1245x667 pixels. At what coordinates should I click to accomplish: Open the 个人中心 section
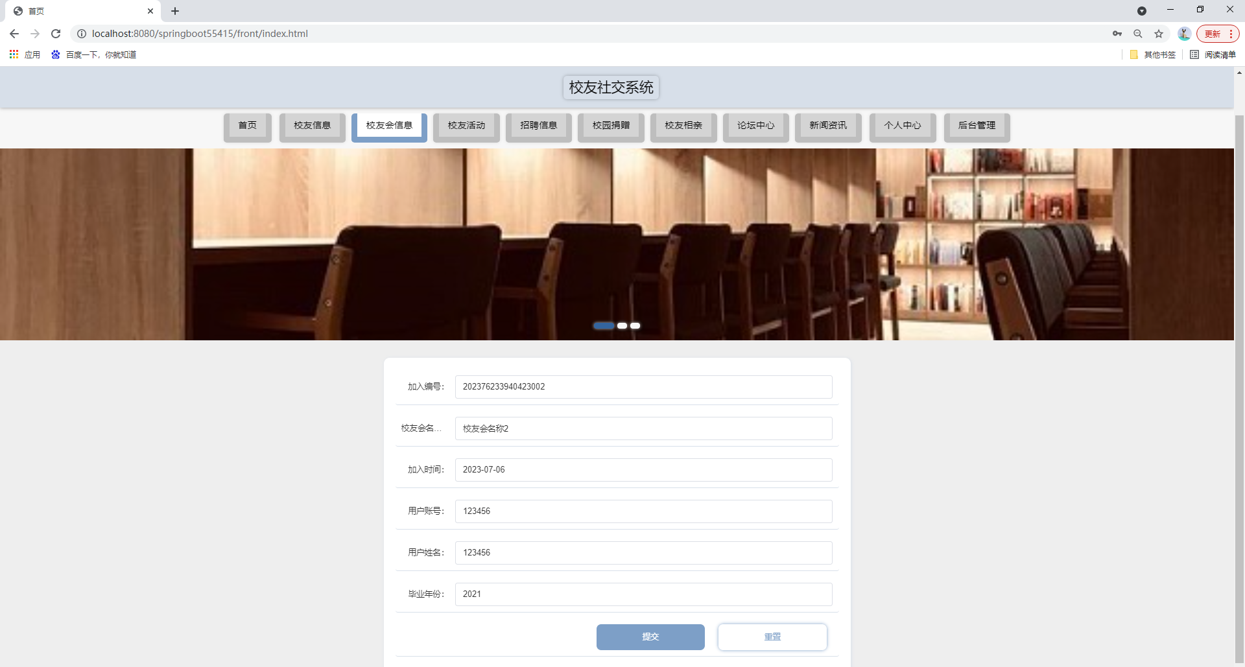tap(902, 126)
